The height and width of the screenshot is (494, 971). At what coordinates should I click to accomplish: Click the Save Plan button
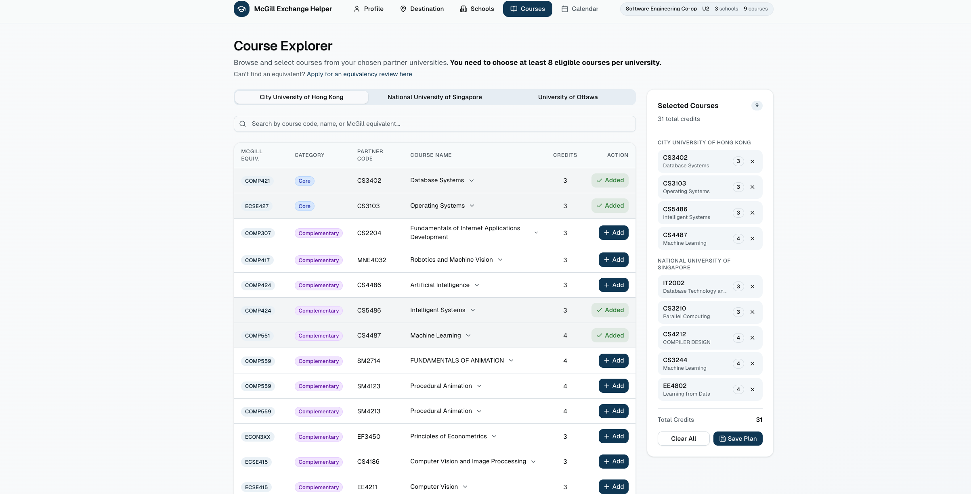[738, 439]
